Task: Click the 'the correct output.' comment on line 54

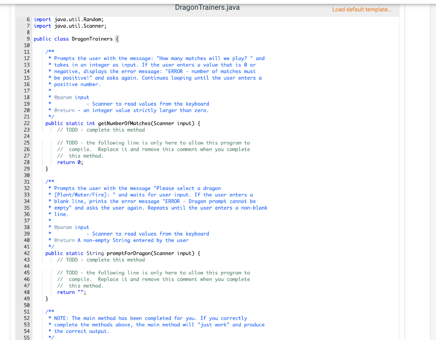Action: [x=79, y=331]
